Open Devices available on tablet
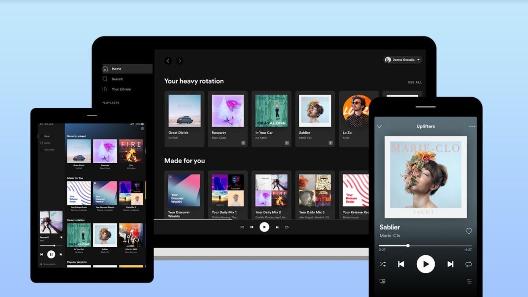 click(x=48, y=264)
